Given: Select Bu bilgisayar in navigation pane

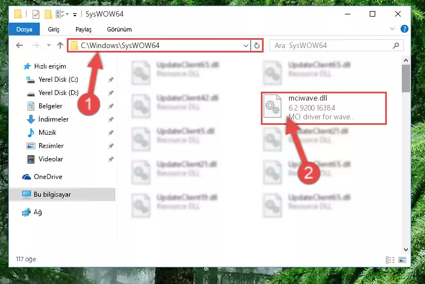Looking at the screenshot, I should [x=62, y=194].
